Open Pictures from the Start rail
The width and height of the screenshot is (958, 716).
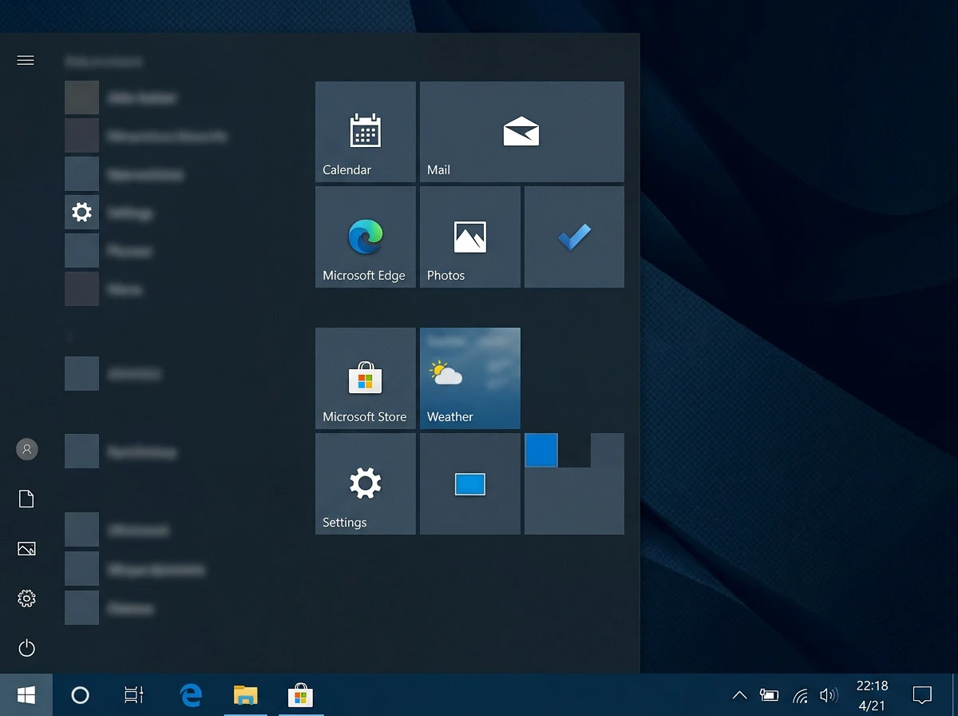(x=26, y=549)
